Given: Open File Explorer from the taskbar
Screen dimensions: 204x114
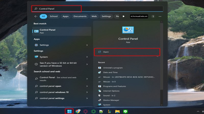Looking at the screenshot, I should (x=117, y=111).
